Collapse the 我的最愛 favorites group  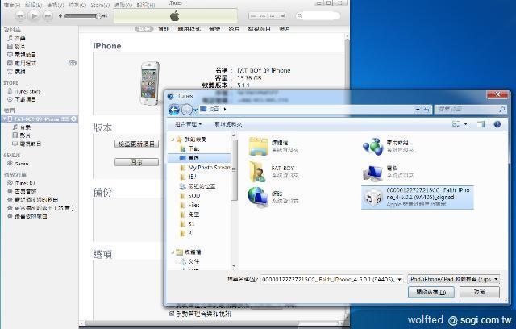(x=173, y=140)
